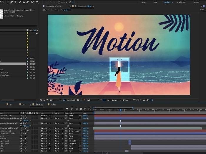Click the dieter breadcrumb in the composition navigator
Screen dimensions: 206x154
click(66, 10)
